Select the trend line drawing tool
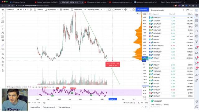The height and width of the screenshot is (112, 199). (x=3, y=18)
